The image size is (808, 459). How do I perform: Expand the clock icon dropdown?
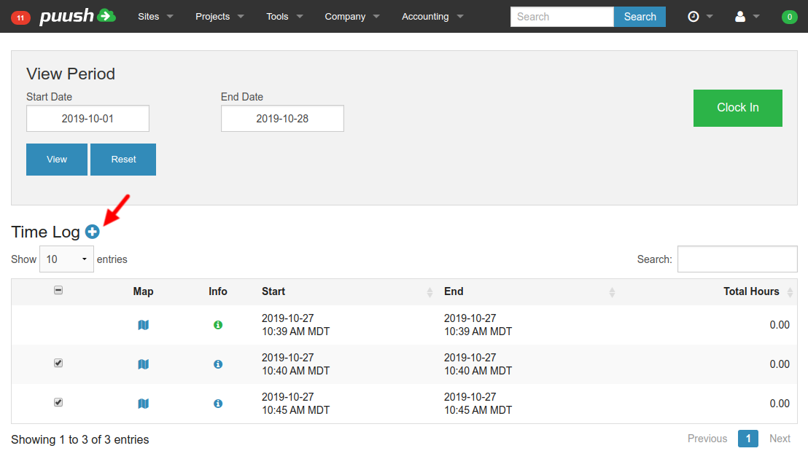(699, 17)
